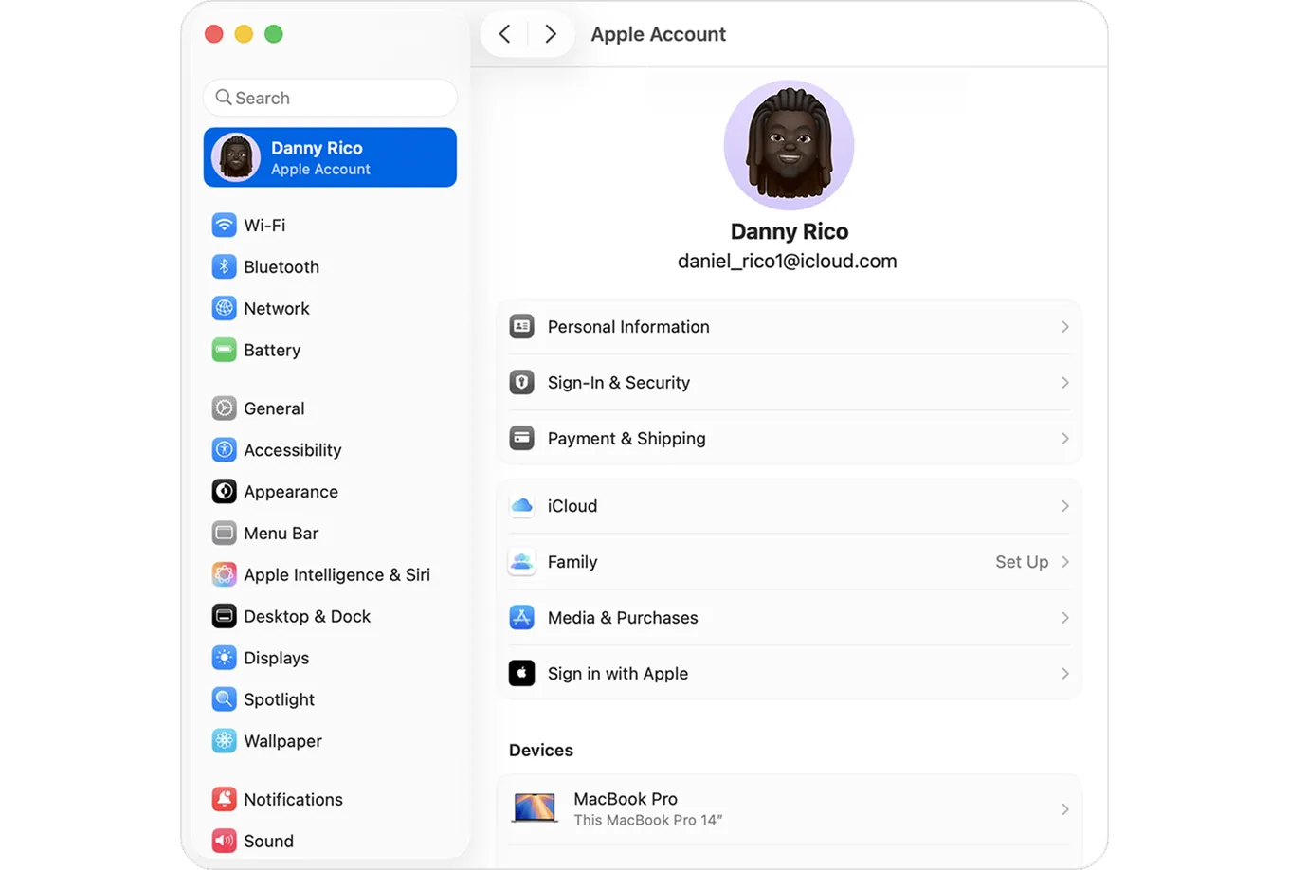Click the Wallpaper label in sidebar
Screen dimensions: 1289x870
click(x=282, y=741)
